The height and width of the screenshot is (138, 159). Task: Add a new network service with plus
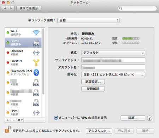(8, 120)
